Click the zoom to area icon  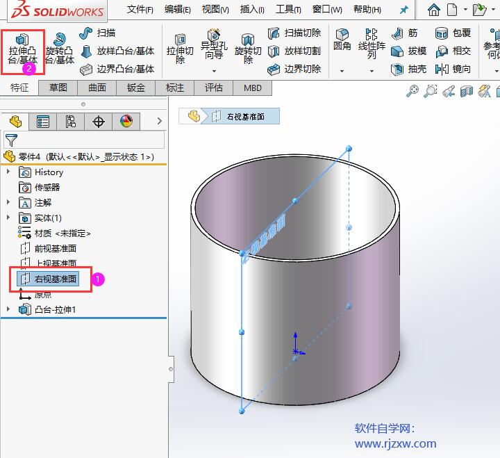coord(430,91)
